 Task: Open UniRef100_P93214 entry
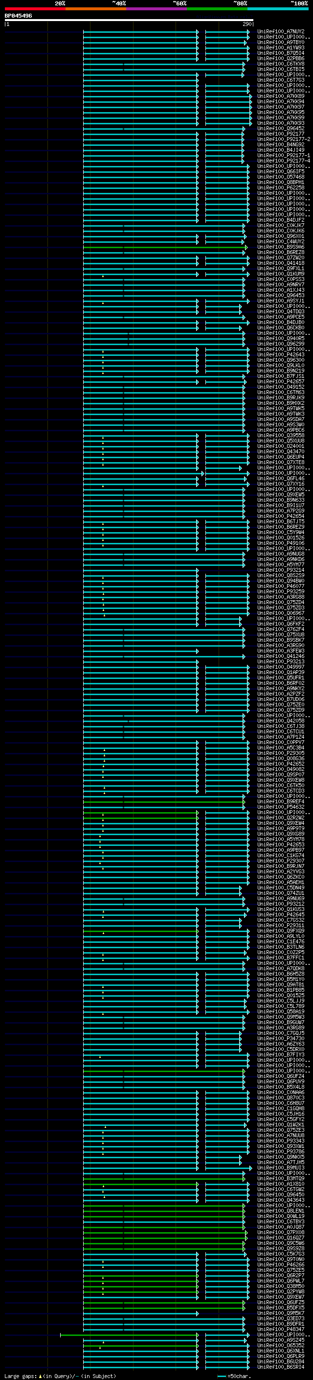pyautogui.click(x=281, y=570)
